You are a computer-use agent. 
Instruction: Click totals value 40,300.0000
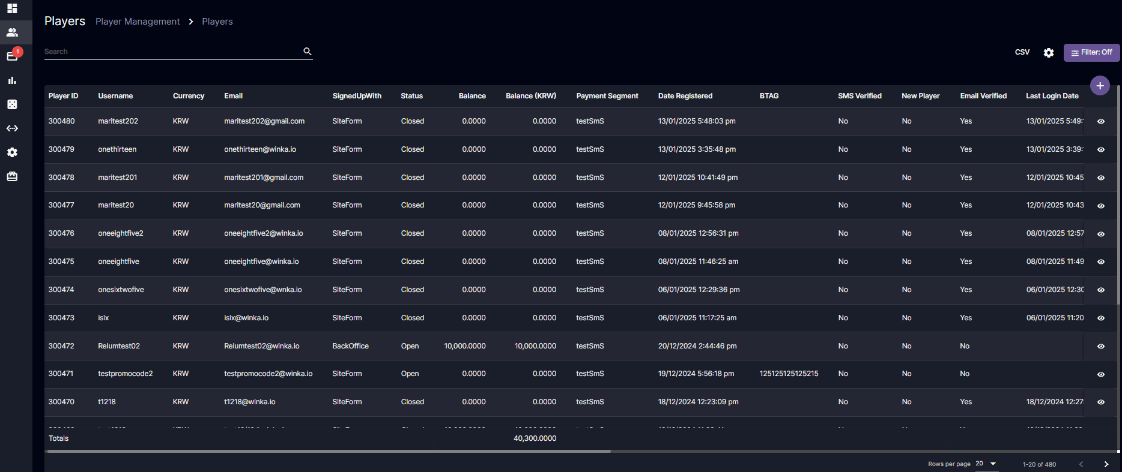coord(535,438)
